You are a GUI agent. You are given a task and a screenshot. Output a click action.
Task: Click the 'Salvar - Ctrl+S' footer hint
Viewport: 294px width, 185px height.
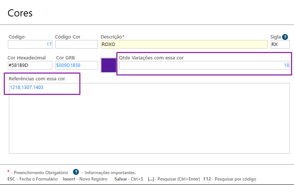(129, 179)
